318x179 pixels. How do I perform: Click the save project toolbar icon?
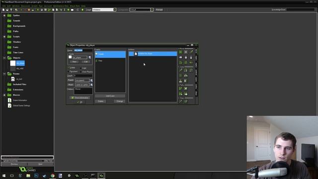click(x=11, y=10)
